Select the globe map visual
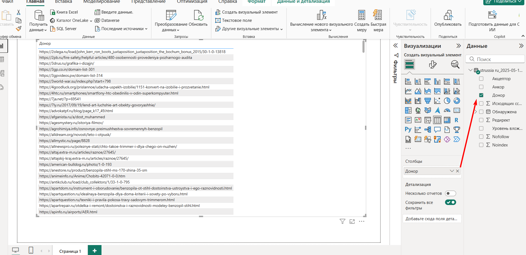 [418, 111]
